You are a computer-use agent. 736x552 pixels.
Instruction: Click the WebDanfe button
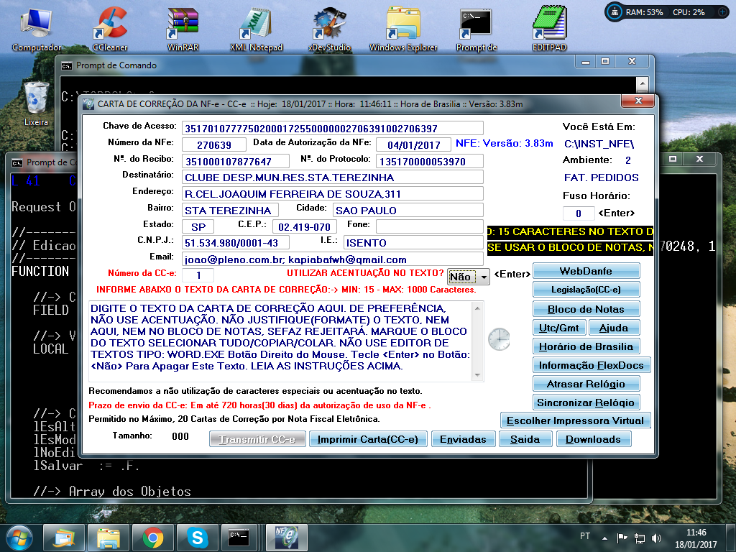(x=586, y=271)
